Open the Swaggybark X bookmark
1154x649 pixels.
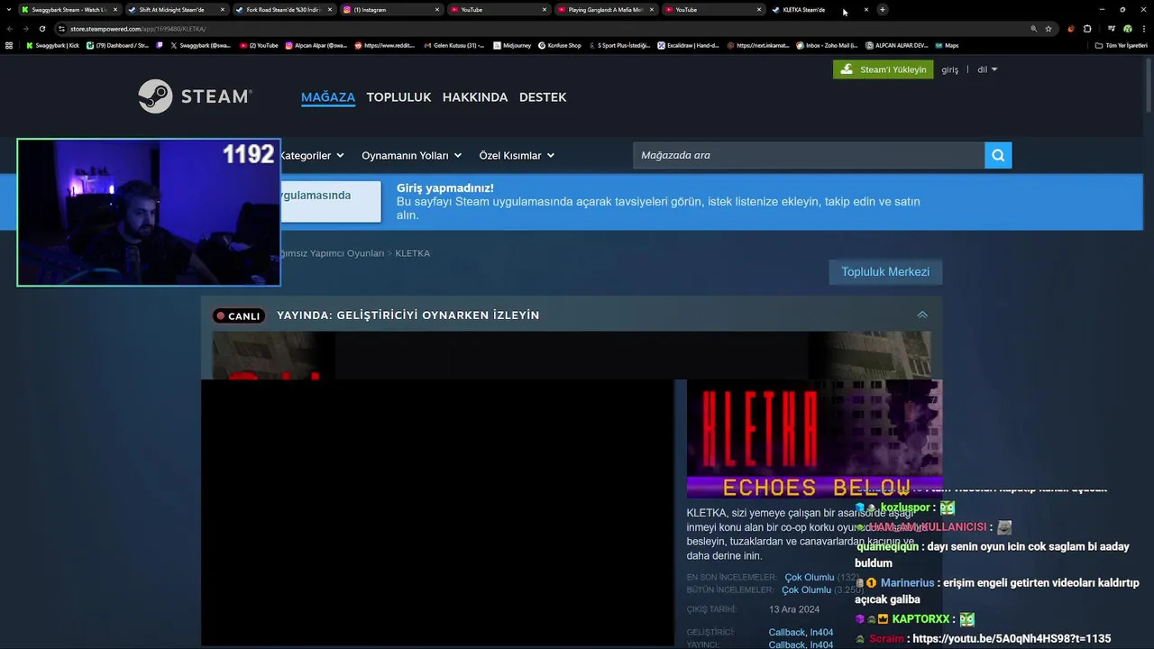coord(200,45)
